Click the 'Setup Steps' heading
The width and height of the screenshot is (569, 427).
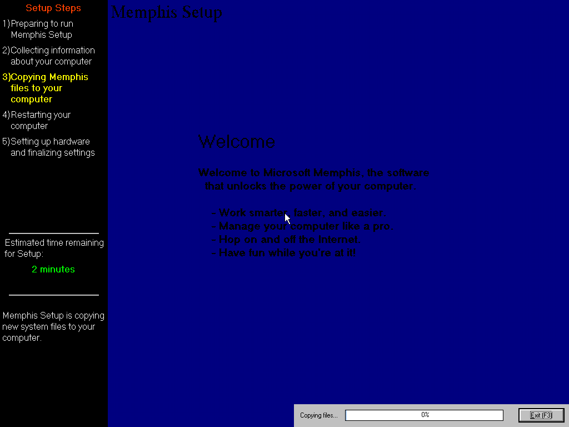point(53,8)
